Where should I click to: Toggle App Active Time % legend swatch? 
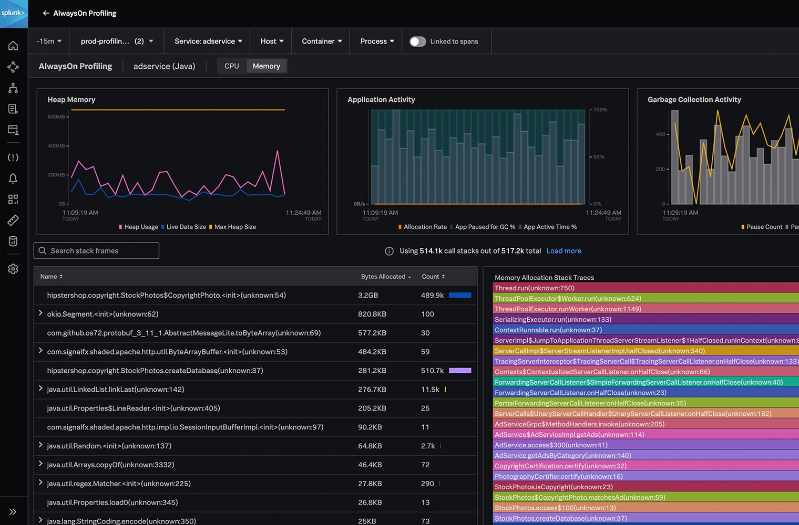(520, 227)
